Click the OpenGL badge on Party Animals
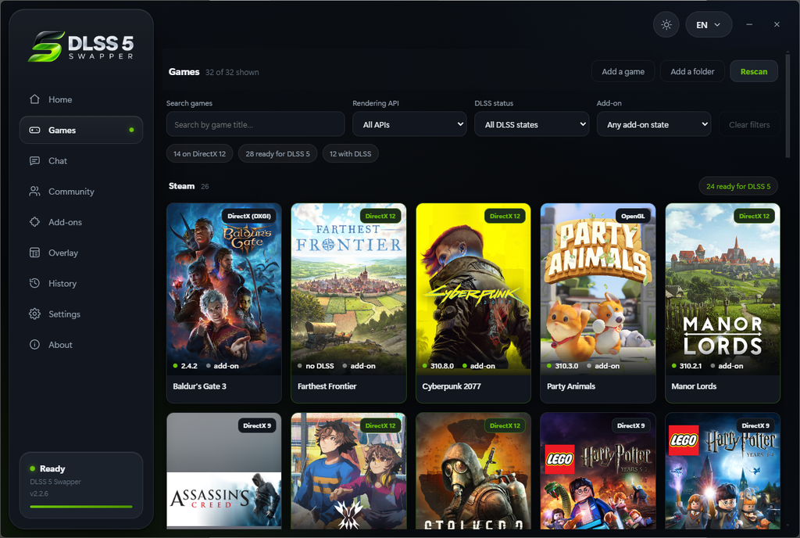 click(633, 216)
